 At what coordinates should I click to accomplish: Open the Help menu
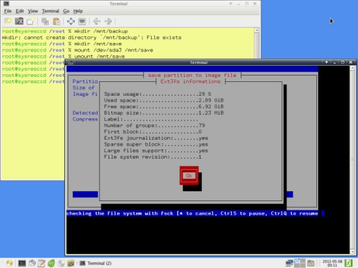pyautogui.click(x=78, y=11)
